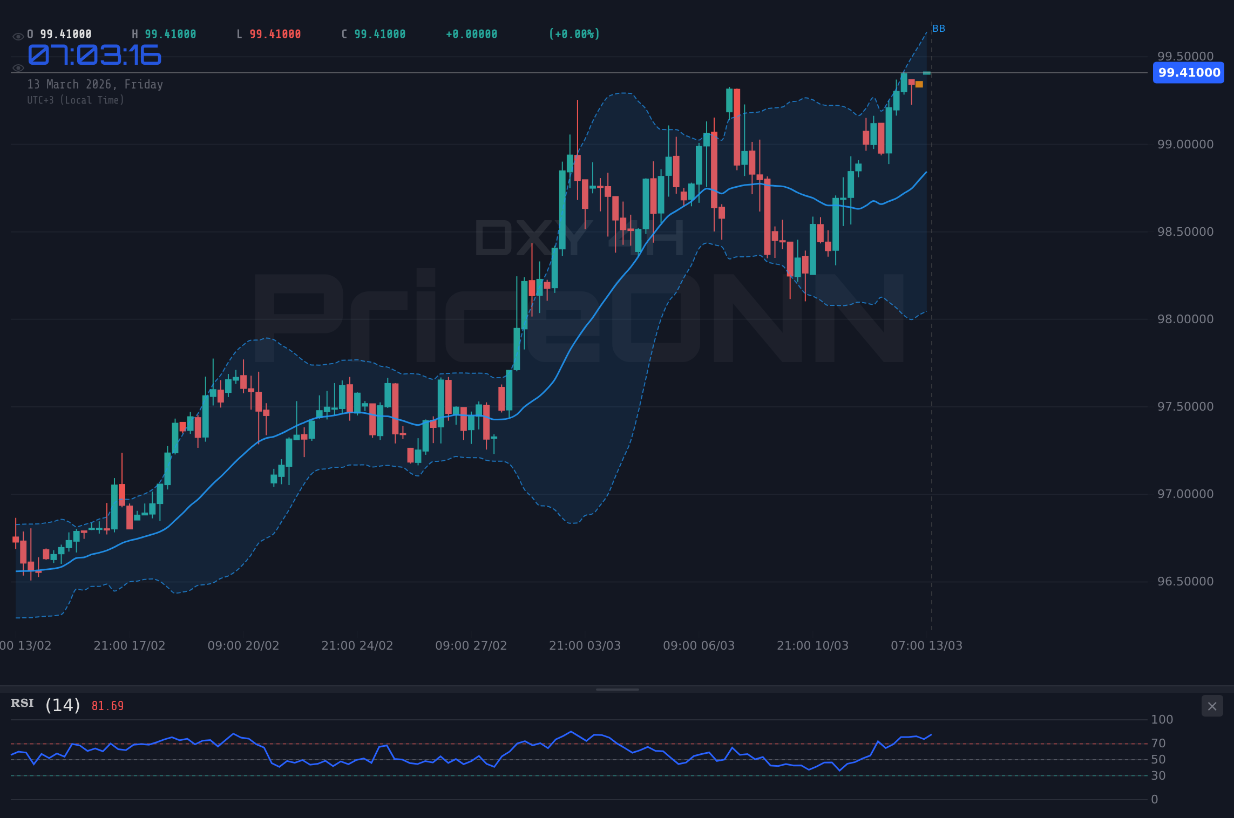1234x818 pixels.
Task: Click the 96.50000 price axis label
Action: (x=1185, y=581)
